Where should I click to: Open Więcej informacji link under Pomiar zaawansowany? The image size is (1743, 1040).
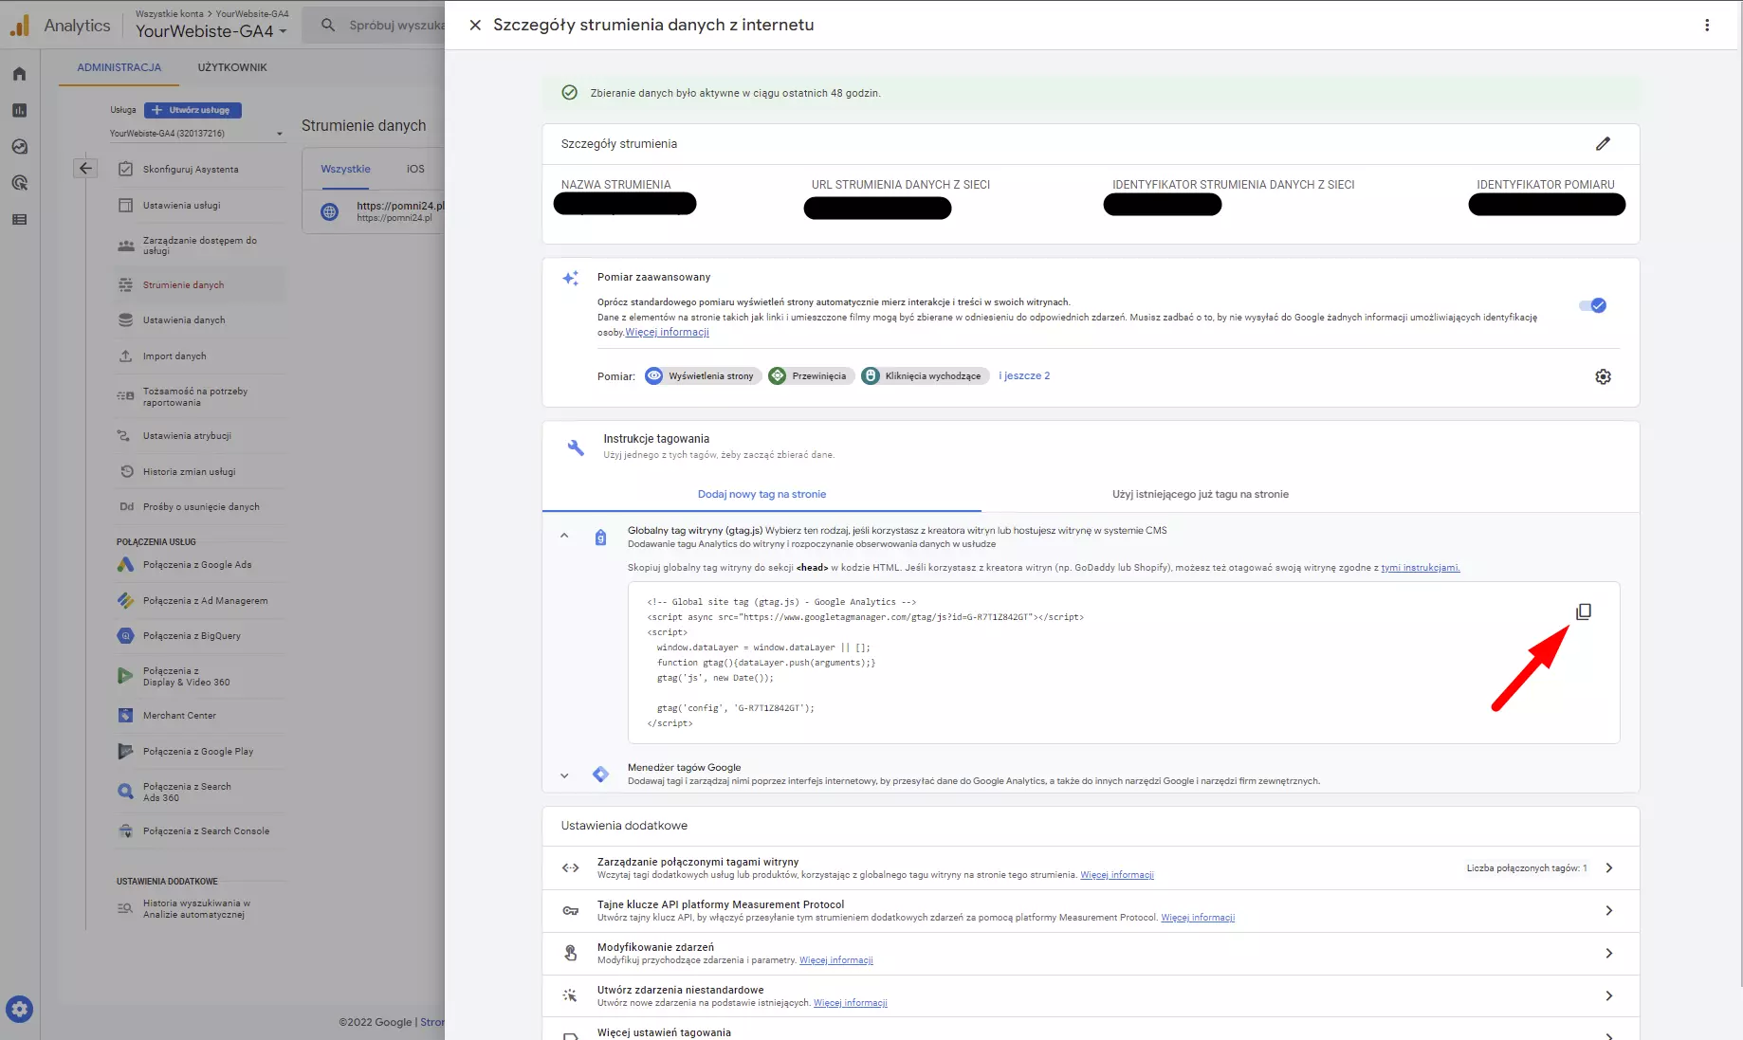click(x=668, y=333)
